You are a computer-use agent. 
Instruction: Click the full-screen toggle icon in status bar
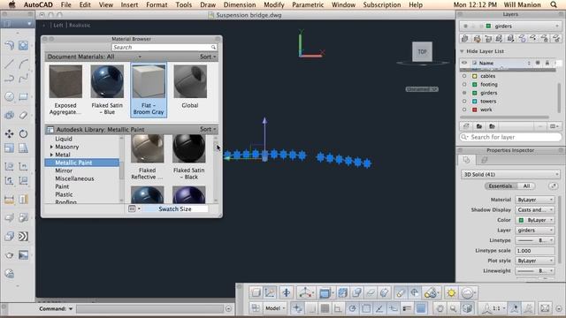545,308
